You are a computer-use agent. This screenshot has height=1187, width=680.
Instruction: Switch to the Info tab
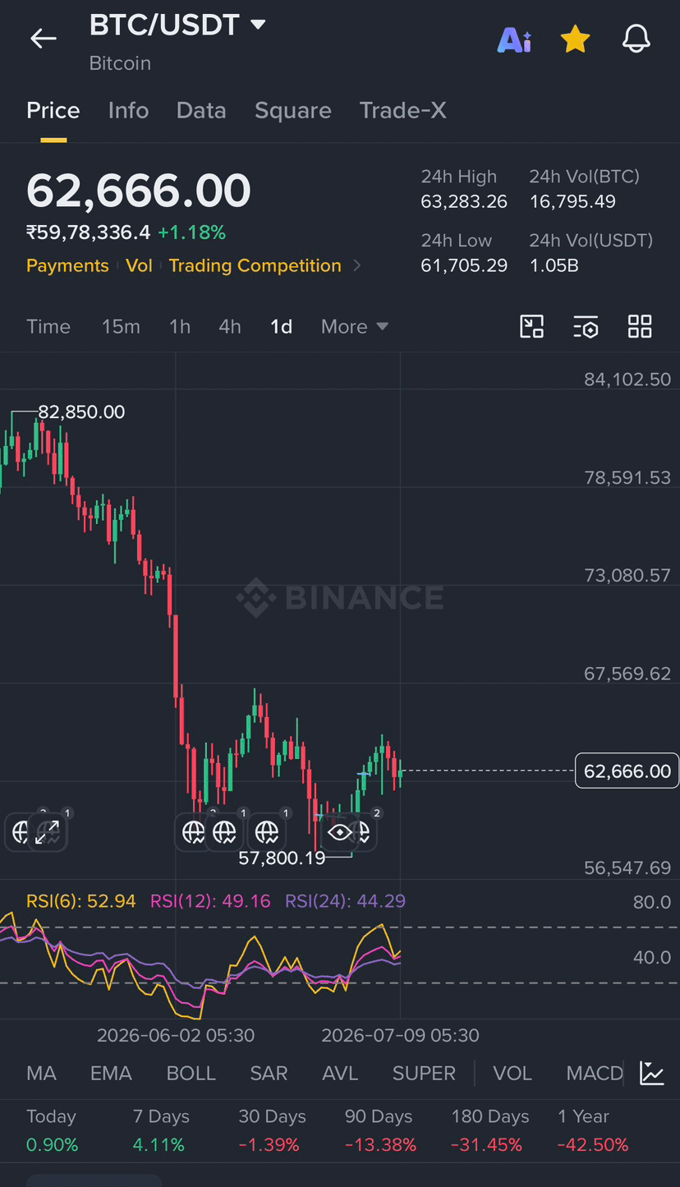pos(128,110)
